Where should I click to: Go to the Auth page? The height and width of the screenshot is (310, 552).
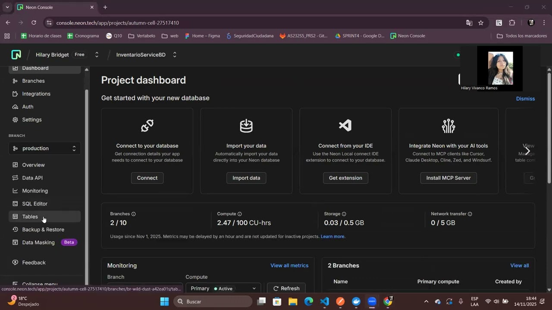click(28, 107)
